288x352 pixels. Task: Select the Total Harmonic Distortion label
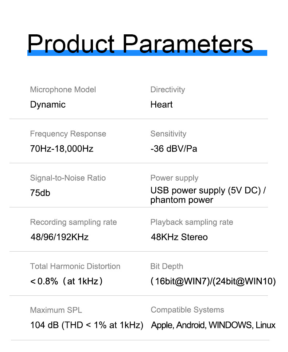(75, 266)
